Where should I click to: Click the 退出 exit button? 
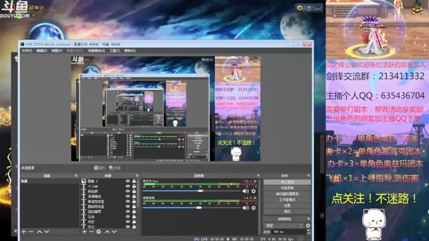pyautogui.click(x=287, y=212)
